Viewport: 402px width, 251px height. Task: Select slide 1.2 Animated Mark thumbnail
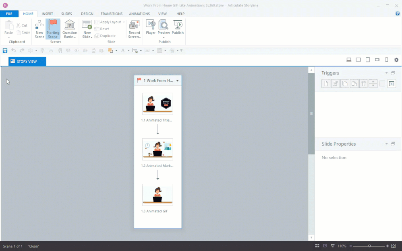point(157,149)
